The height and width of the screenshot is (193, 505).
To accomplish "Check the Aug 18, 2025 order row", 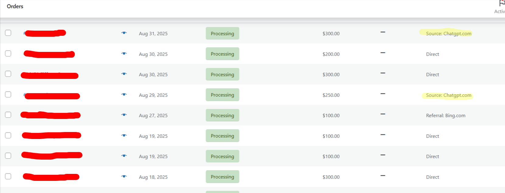I will point(8,176).
